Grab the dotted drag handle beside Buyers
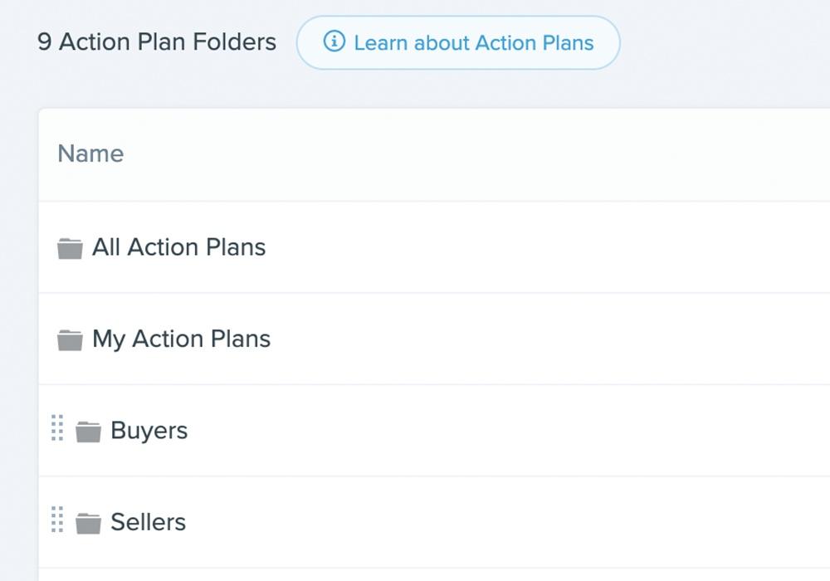Image resolution: width=830 pixels, height=581 pixels. [x=57, y=427]
